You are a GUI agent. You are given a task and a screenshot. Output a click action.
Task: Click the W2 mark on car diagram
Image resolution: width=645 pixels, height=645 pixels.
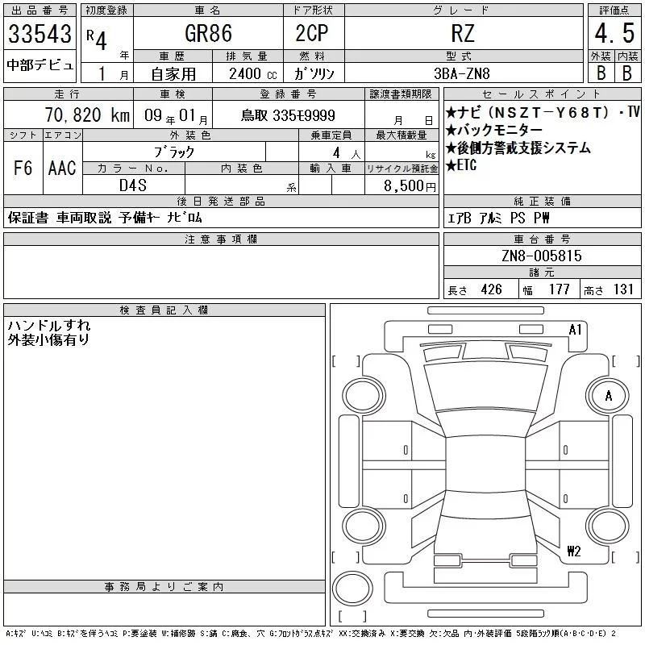point(574,551)
